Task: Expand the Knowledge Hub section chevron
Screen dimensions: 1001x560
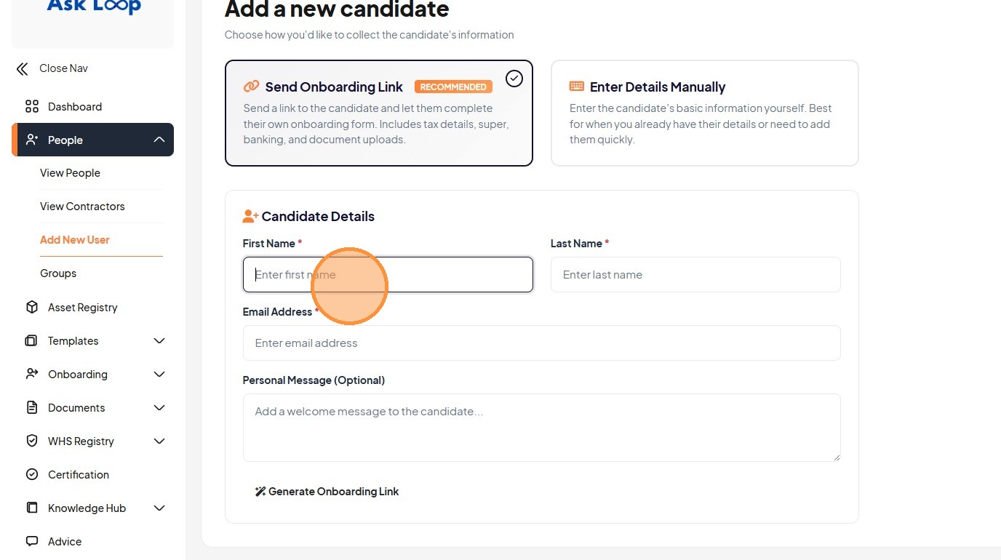Action: [159, 508]
